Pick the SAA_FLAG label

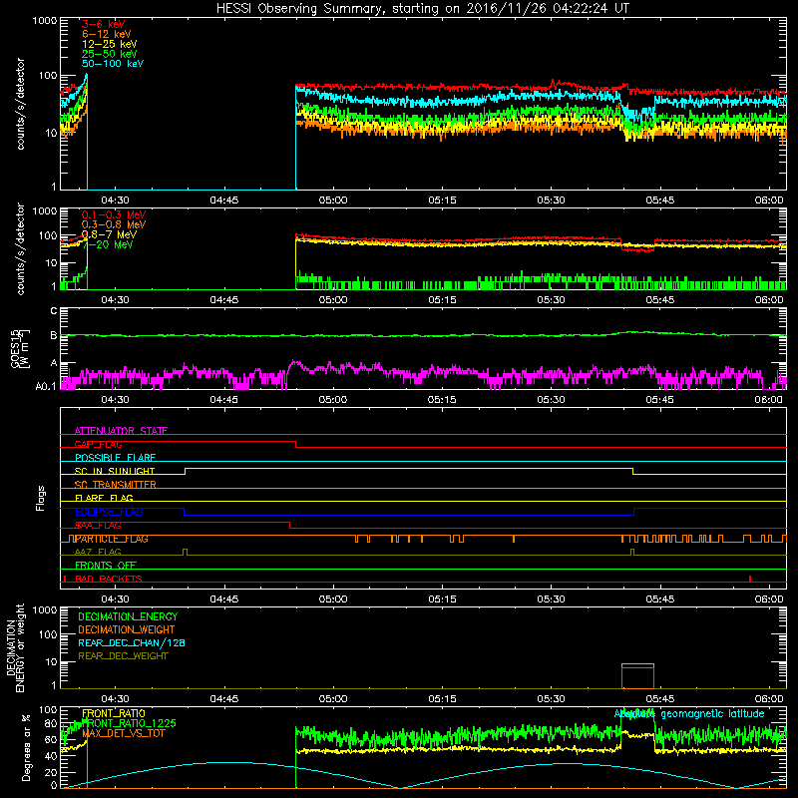(x=98, y=526)
